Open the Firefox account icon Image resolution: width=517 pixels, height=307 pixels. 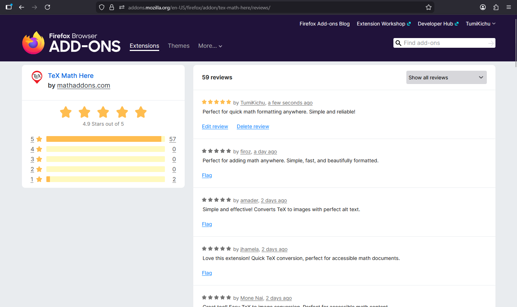click(483, 7)
